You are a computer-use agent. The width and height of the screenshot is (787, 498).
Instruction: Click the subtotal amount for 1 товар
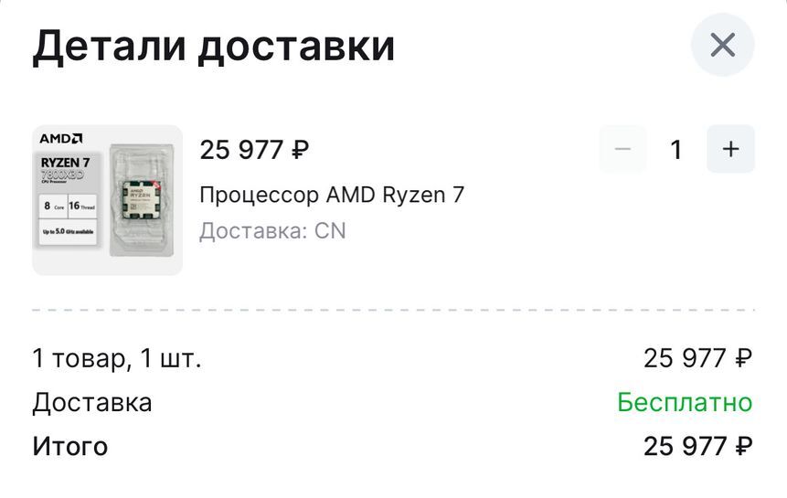697,358
